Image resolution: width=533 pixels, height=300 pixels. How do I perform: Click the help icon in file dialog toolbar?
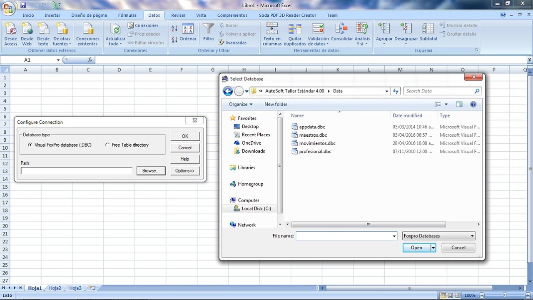[473, 104]
